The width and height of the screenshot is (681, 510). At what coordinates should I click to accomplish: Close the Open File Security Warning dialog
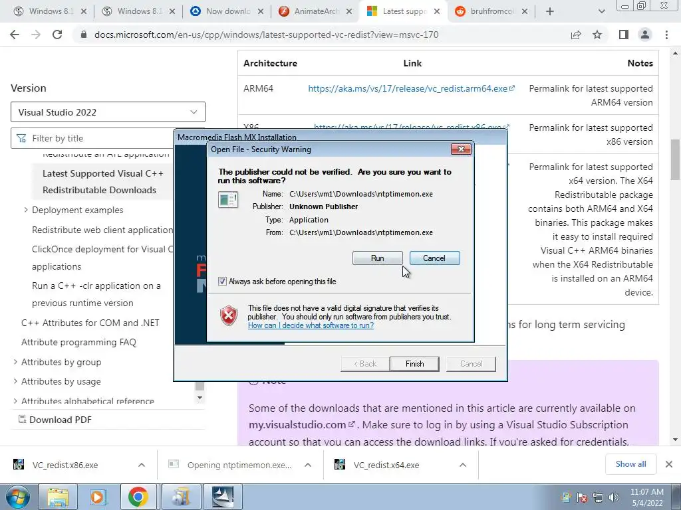click(x=461, y=149)
